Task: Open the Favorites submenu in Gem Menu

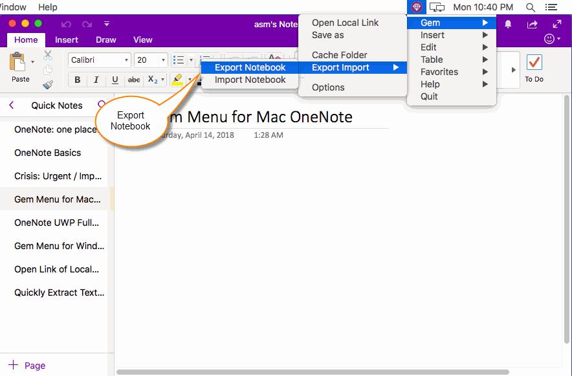Action: click(x=452, y=72)
